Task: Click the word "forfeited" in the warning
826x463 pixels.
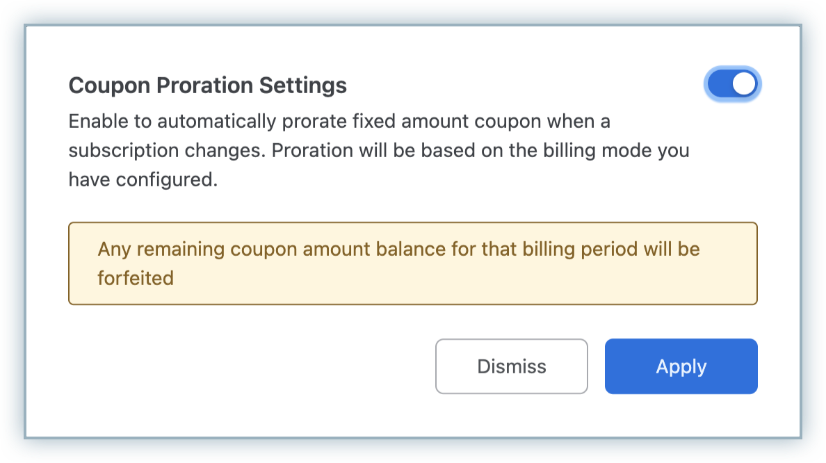Action: [x=136, y=278]
